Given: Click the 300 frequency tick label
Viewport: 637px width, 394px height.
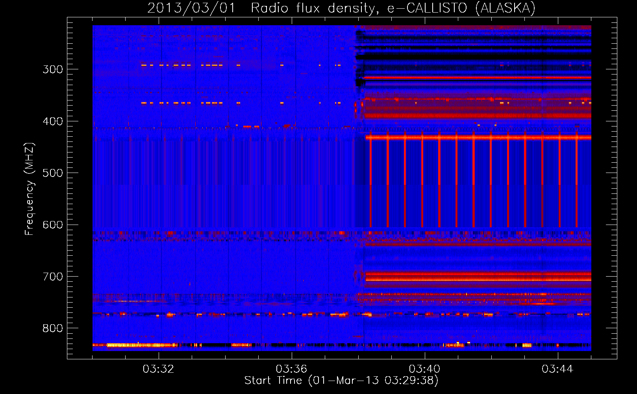Looking at the screenshot, I should click(53, 69).
